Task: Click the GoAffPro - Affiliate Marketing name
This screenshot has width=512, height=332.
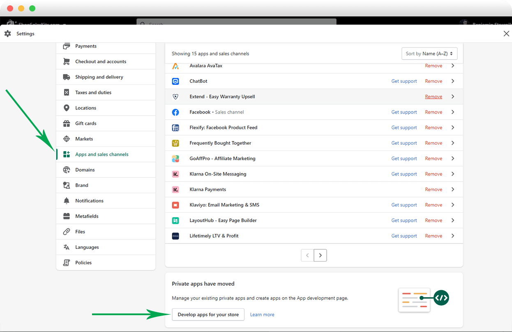Action: [222, 159]
